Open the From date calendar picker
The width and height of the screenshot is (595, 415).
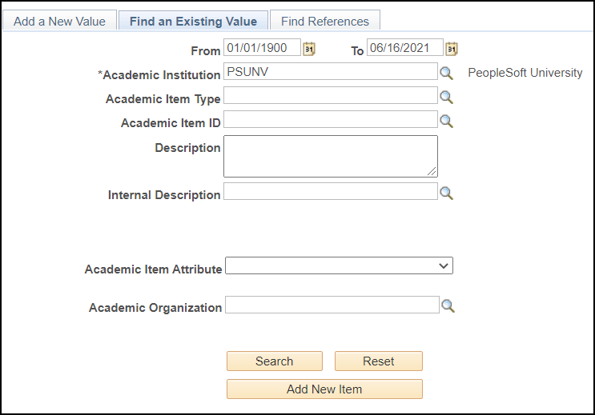309,49
